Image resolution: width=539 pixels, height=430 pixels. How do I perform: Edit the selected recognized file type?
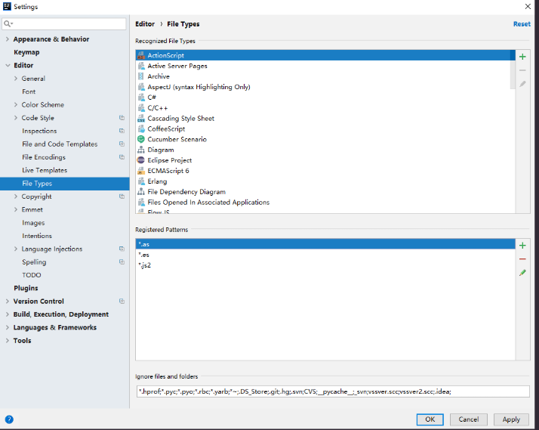click(522, 84)
